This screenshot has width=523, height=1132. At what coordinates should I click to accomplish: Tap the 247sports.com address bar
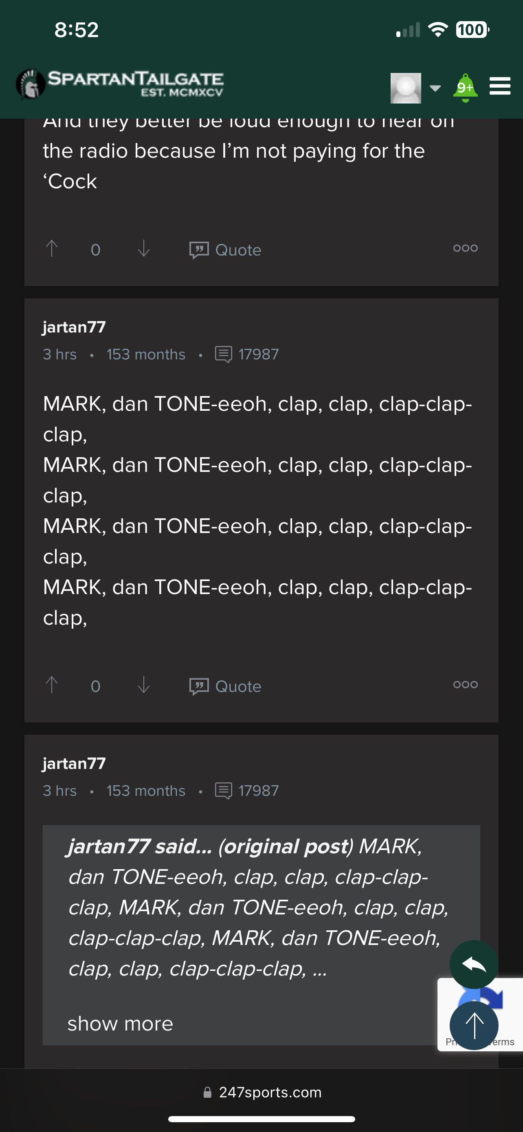pyautogui.click(x=262, y=1092)
